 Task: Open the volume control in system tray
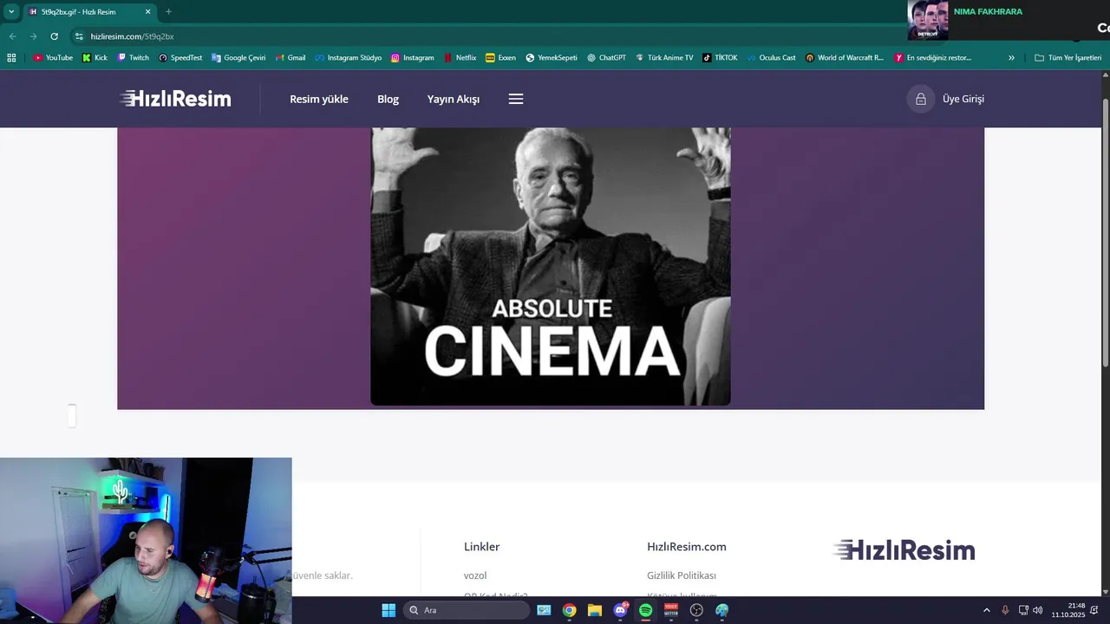(1038, 610)
